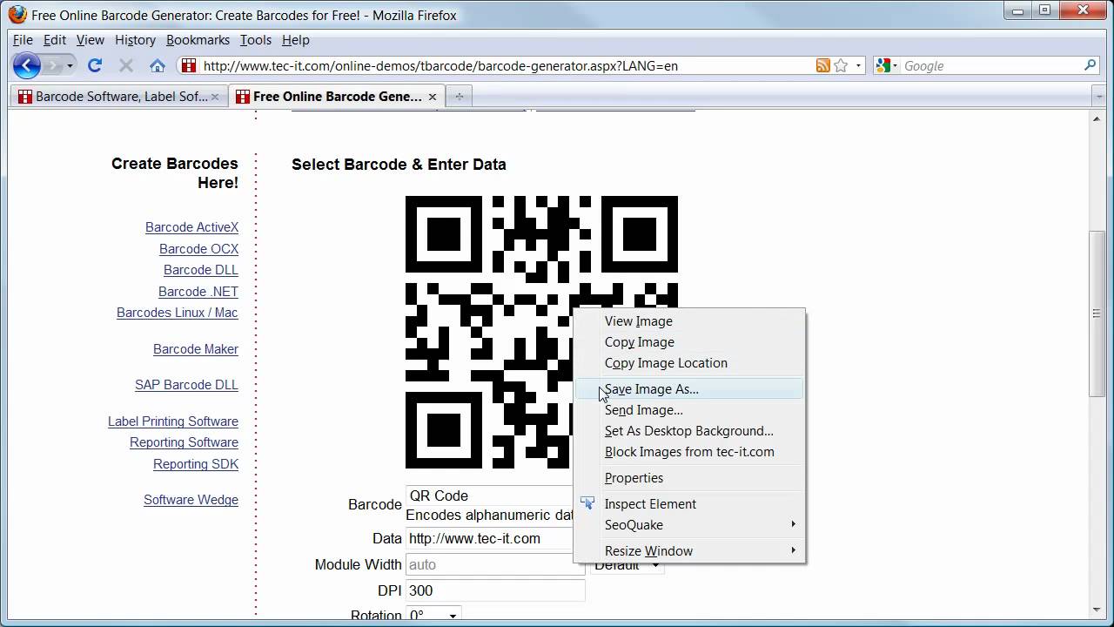
Task: Click the Forward navigation arrow
Action: 54,65
